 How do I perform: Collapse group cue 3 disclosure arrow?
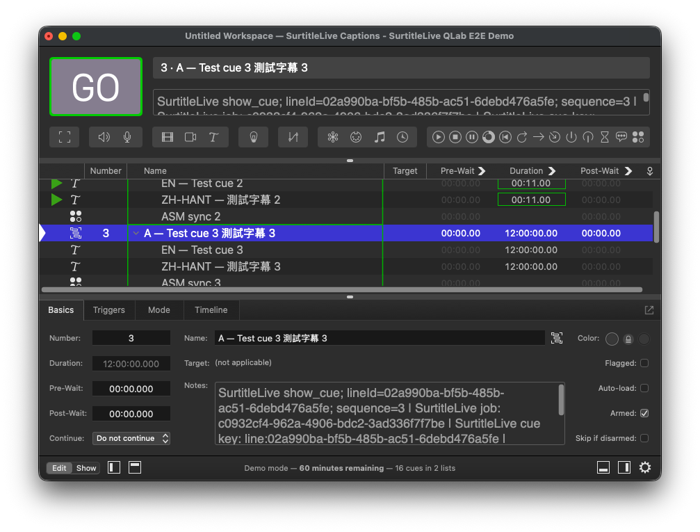136,233
